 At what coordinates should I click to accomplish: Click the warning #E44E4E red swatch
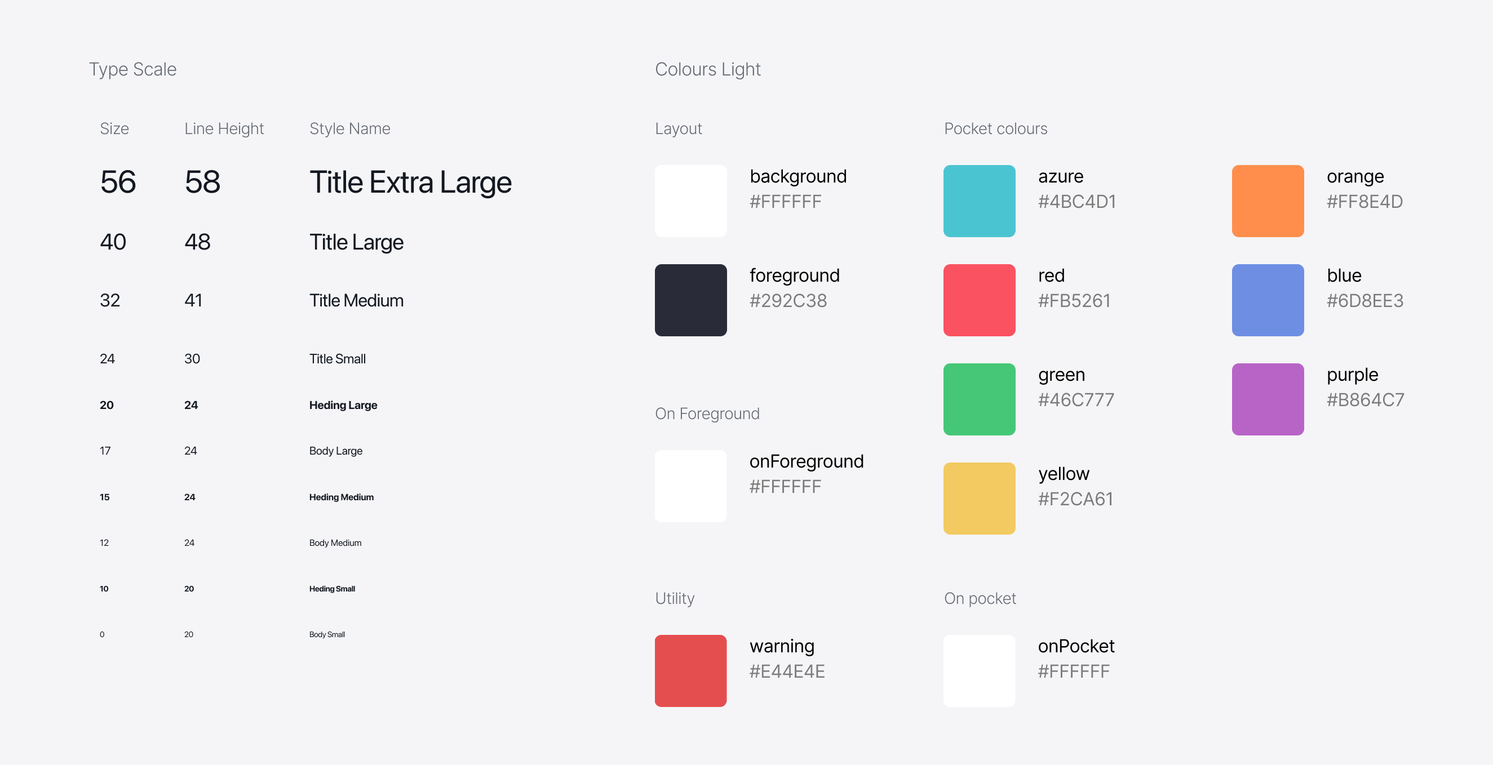690,670
